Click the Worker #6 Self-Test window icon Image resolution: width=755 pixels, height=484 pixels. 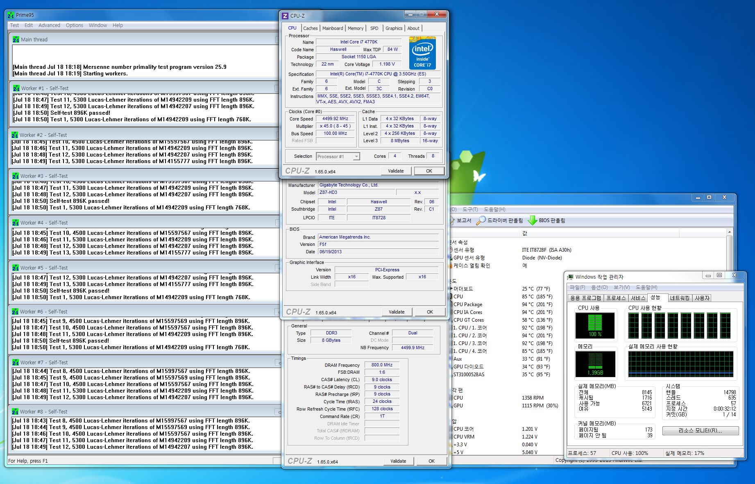pyautogui.click(x=15, y=311)
